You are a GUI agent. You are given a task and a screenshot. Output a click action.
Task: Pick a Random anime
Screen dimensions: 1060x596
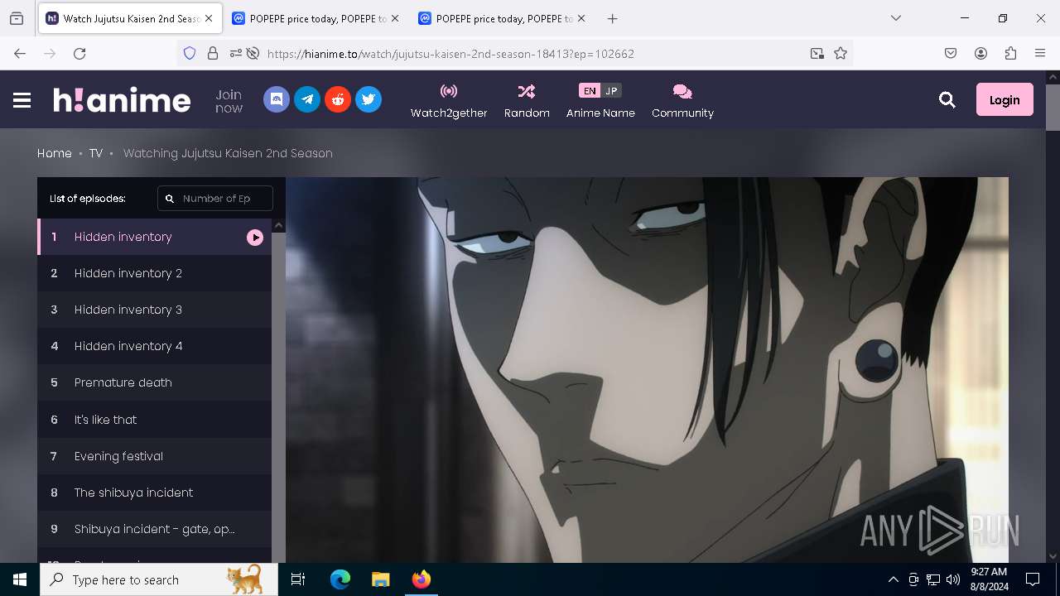click(527, 100)
